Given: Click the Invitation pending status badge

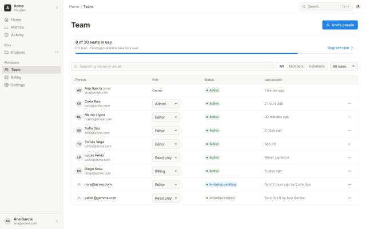Looking at the screenshot, I should coord(221,184).
